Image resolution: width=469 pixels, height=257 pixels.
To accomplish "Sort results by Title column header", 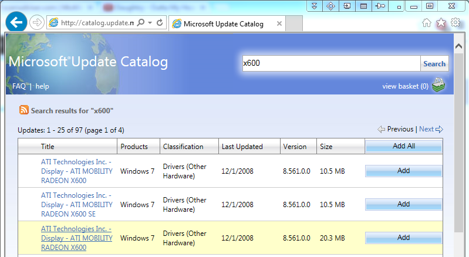I will [48, 147].
